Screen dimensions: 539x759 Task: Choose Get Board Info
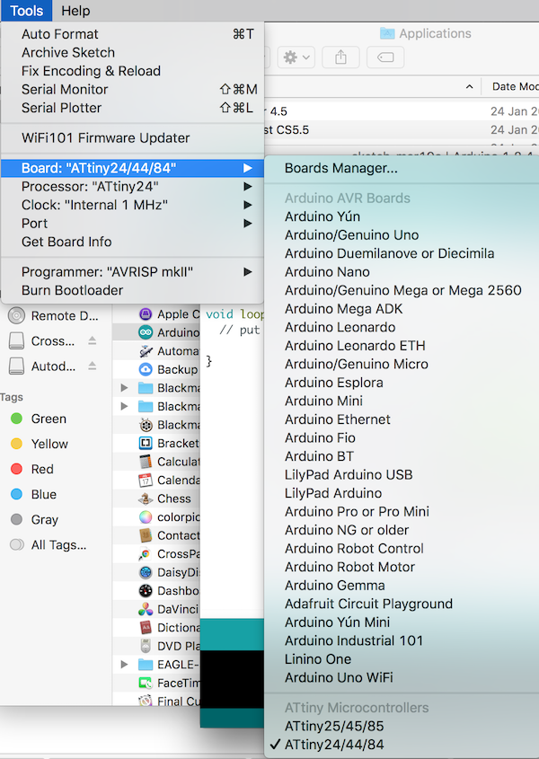[132, 242]
